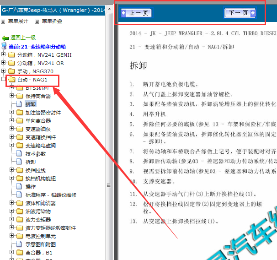Expand the 变速器油泵 folder
The width and height of the screenshot is (277, 260).
coord(11,129)
